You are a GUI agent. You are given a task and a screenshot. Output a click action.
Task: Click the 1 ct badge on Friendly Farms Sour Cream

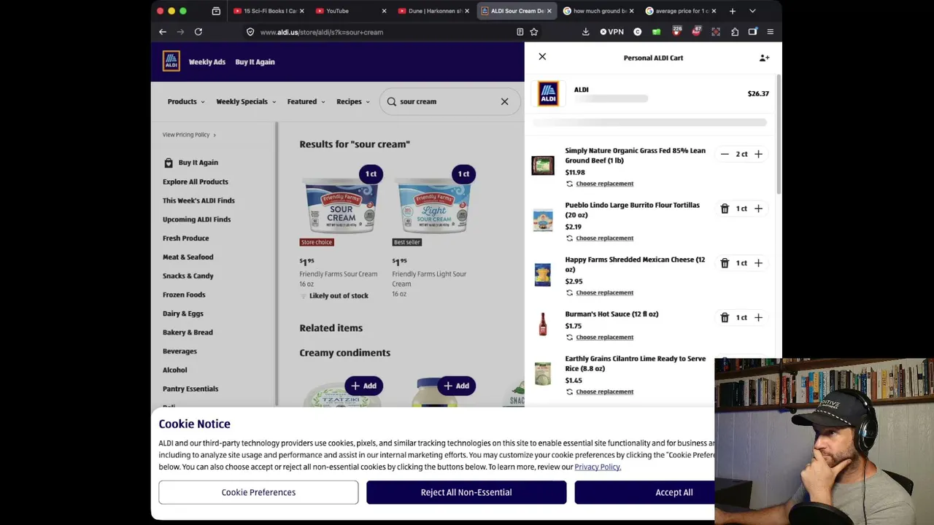tap(371, 174)
